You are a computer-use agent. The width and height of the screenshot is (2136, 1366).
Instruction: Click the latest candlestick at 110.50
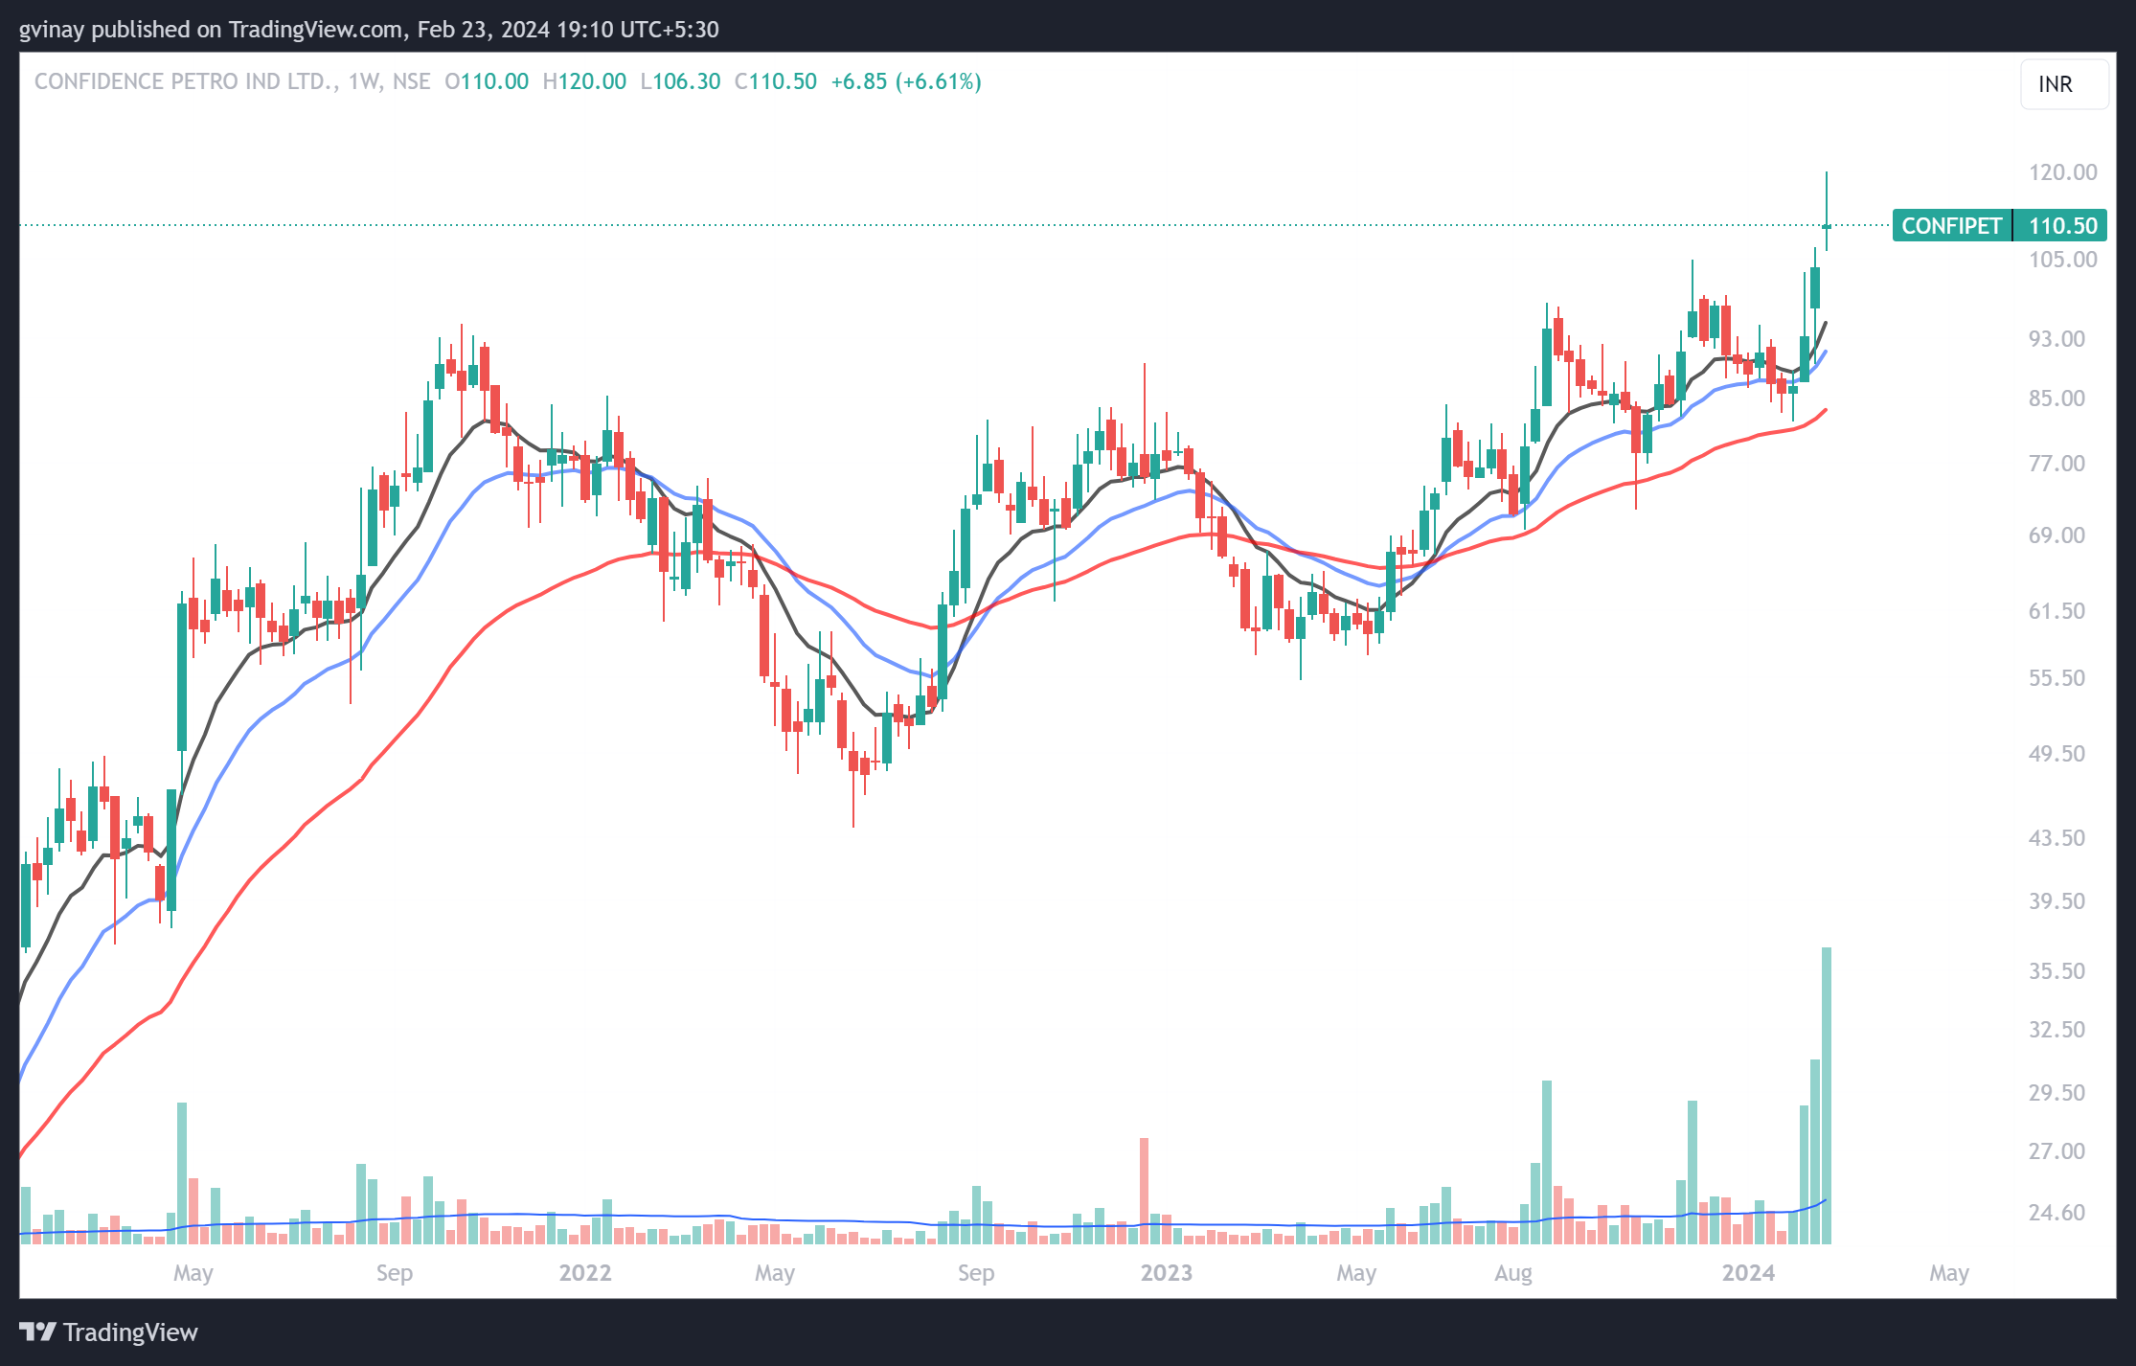coord(1827,226)
